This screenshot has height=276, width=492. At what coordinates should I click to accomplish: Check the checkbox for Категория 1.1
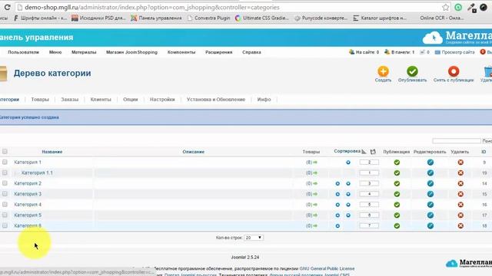(x=5, y=172)
